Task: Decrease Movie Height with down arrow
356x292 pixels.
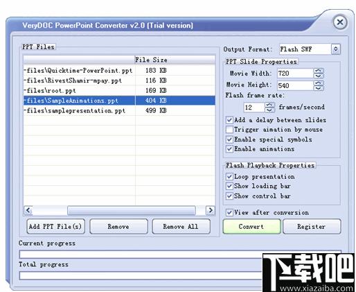Action: [319, 88]
